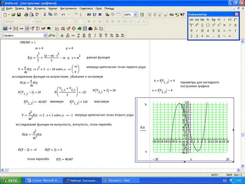Insert the product operator icon
This screenshot has width=245, height=184.
tap(106, 36)
